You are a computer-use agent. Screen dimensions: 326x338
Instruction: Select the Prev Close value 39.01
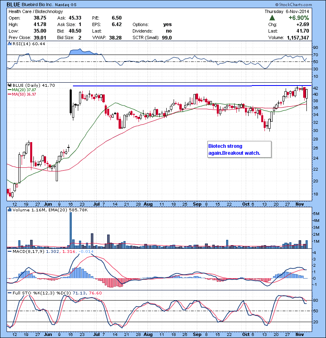pyautogui.click(x=40, y=38)
